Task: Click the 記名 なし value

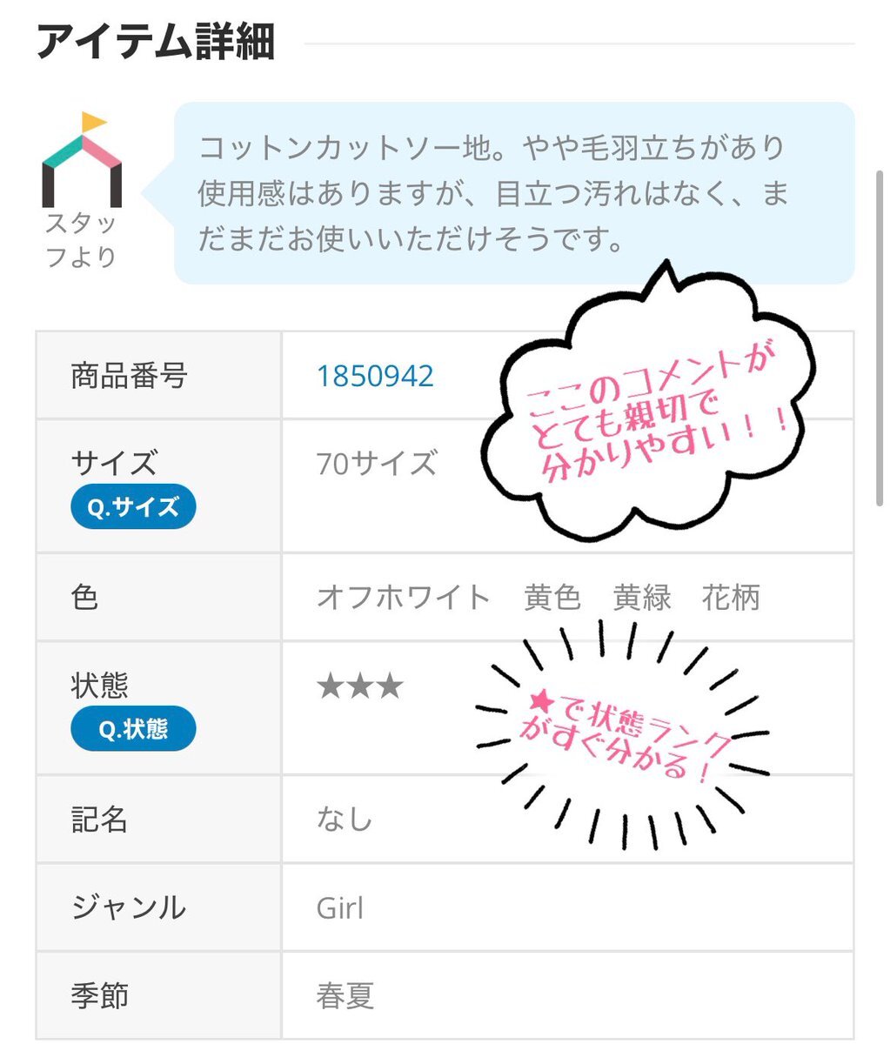Action: pyautogui.click(x=345, y=820)
